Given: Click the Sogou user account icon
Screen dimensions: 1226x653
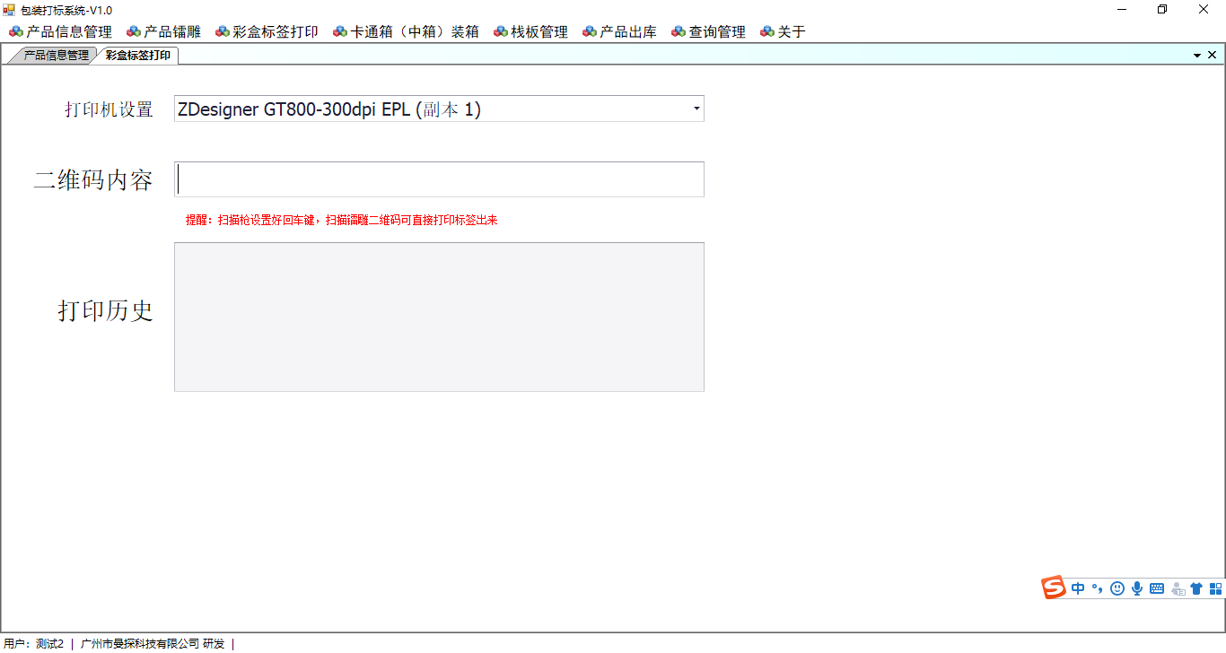Looking at the screenshot, I should [1178, 589].
